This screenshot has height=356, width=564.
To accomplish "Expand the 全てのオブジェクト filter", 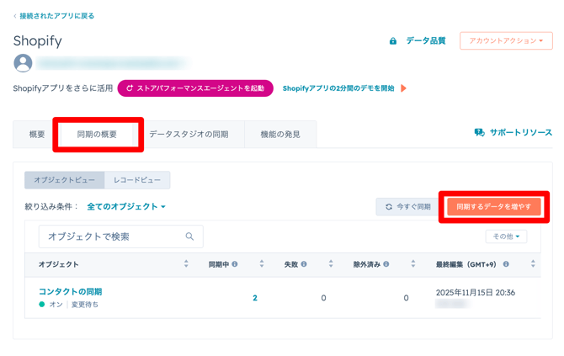I will pos(126,206).
